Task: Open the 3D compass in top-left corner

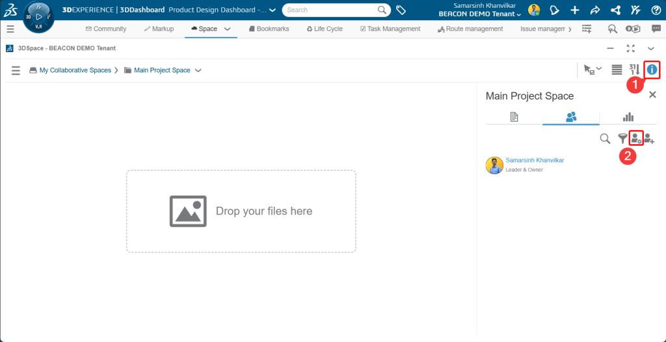Action: click(x=38, y=17)
